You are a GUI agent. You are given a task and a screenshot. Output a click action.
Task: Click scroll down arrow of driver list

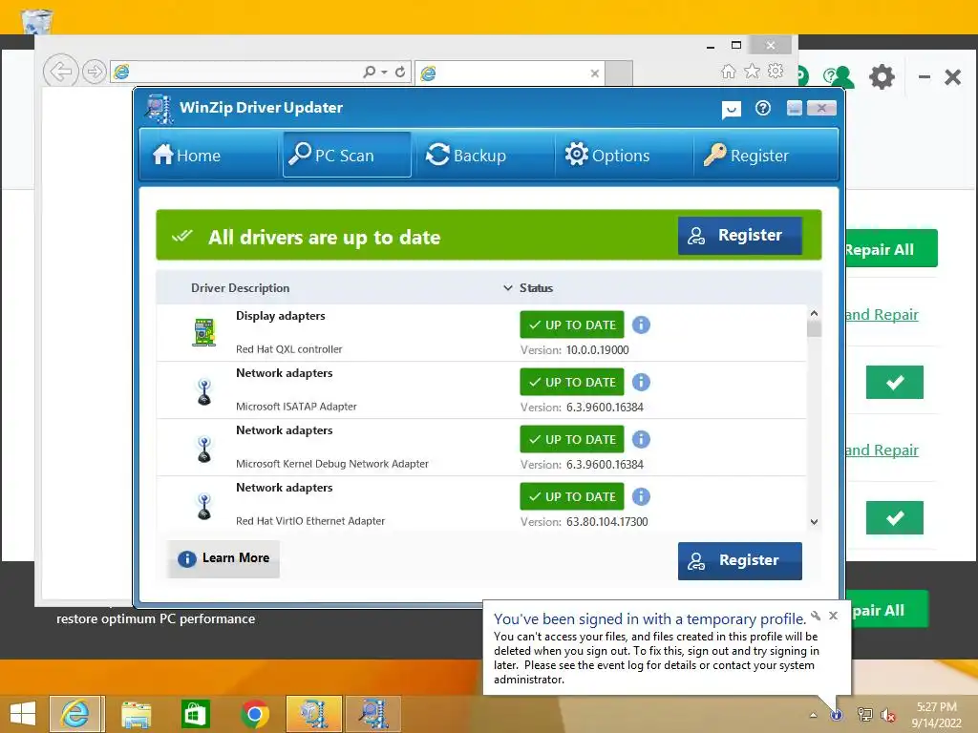click(x=814, y=522)
